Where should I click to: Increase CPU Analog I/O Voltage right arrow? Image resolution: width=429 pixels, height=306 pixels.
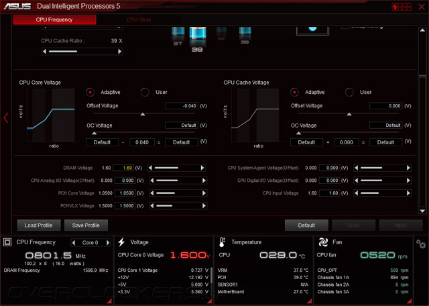point(204,181)
